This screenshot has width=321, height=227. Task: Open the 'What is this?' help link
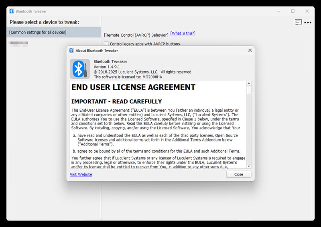click(x=183, y=33)
